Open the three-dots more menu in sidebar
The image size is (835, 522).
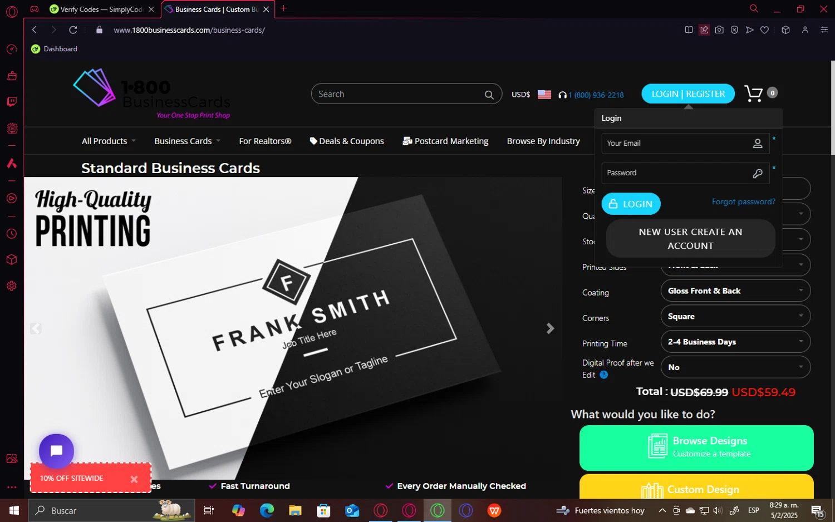tap(12, 487)
